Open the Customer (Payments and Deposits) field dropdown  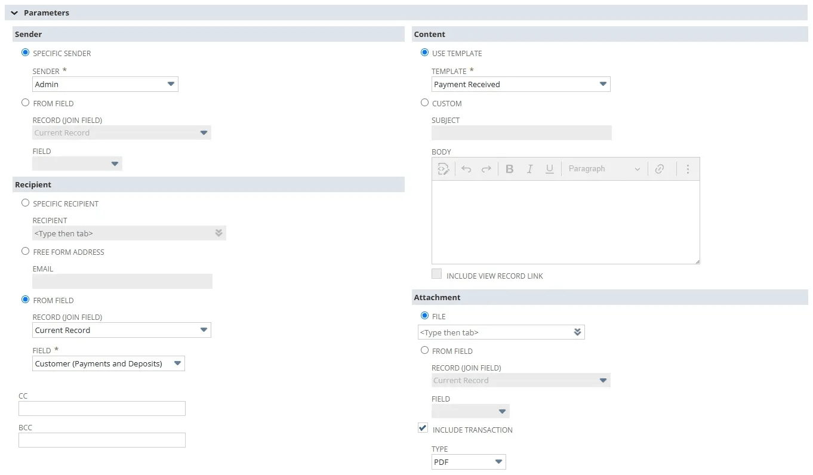pyautogui.click(x=109, y=363)
